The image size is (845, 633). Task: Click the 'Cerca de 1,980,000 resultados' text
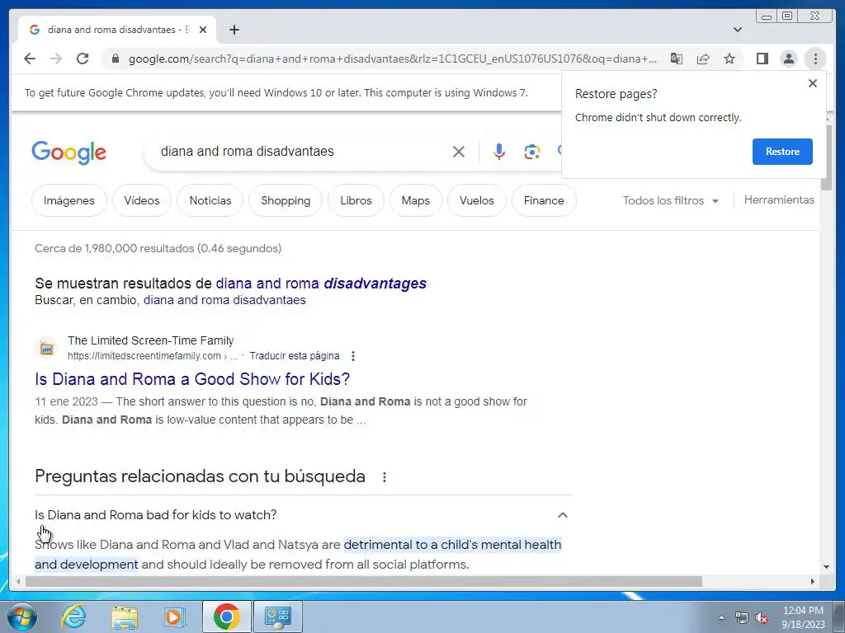(158, 248)
